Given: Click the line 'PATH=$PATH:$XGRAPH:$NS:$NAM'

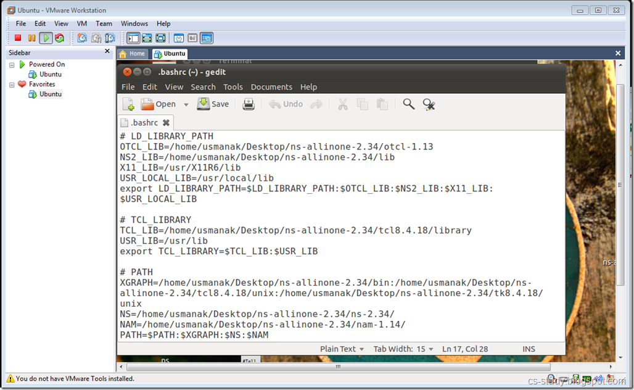Looking at the screenshot, I should point(194,335).
